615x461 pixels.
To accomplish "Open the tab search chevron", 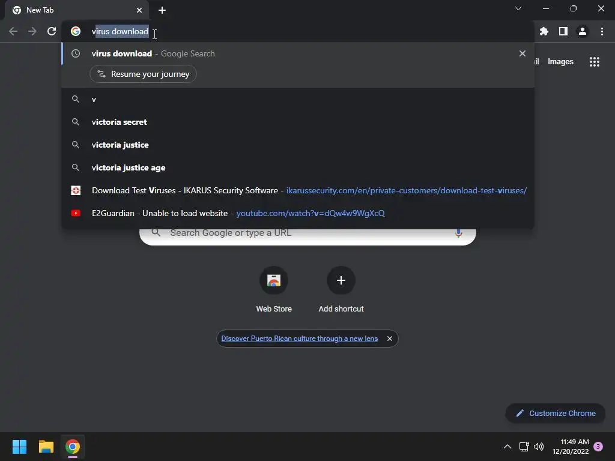I will 518,8.
